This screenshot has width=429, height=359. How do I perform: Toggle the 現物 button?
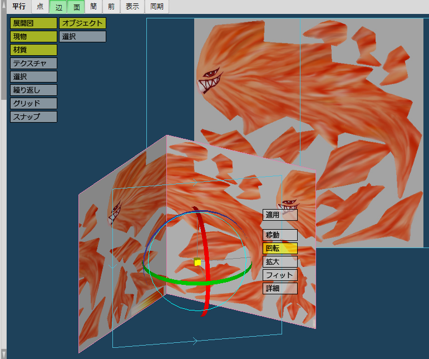[33, 36]
